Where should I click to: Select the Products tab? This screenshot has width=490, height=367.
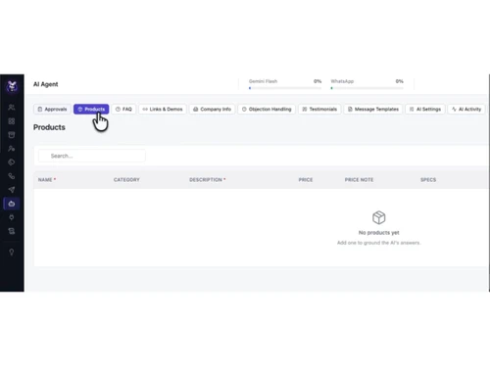[91, 110]
